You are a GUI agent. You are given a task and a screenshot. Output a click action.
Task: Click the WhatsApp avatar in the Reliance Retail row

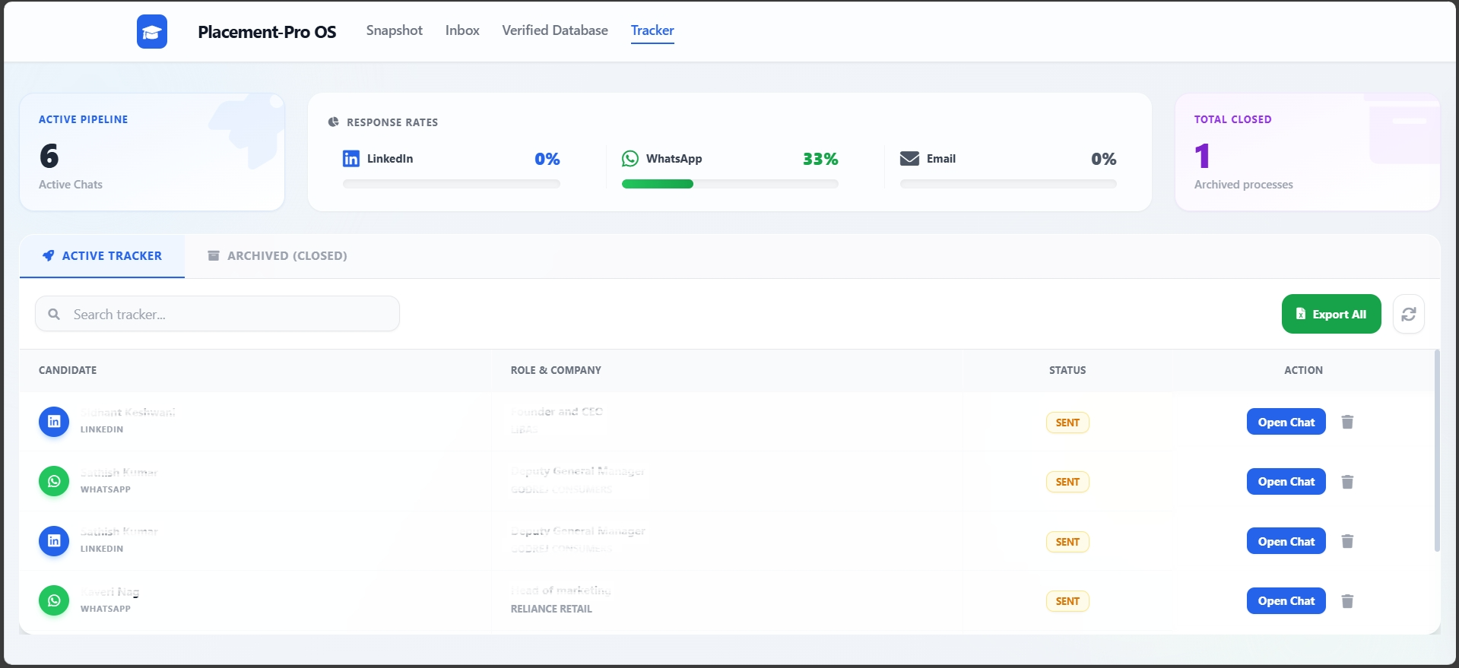(54, 601)
